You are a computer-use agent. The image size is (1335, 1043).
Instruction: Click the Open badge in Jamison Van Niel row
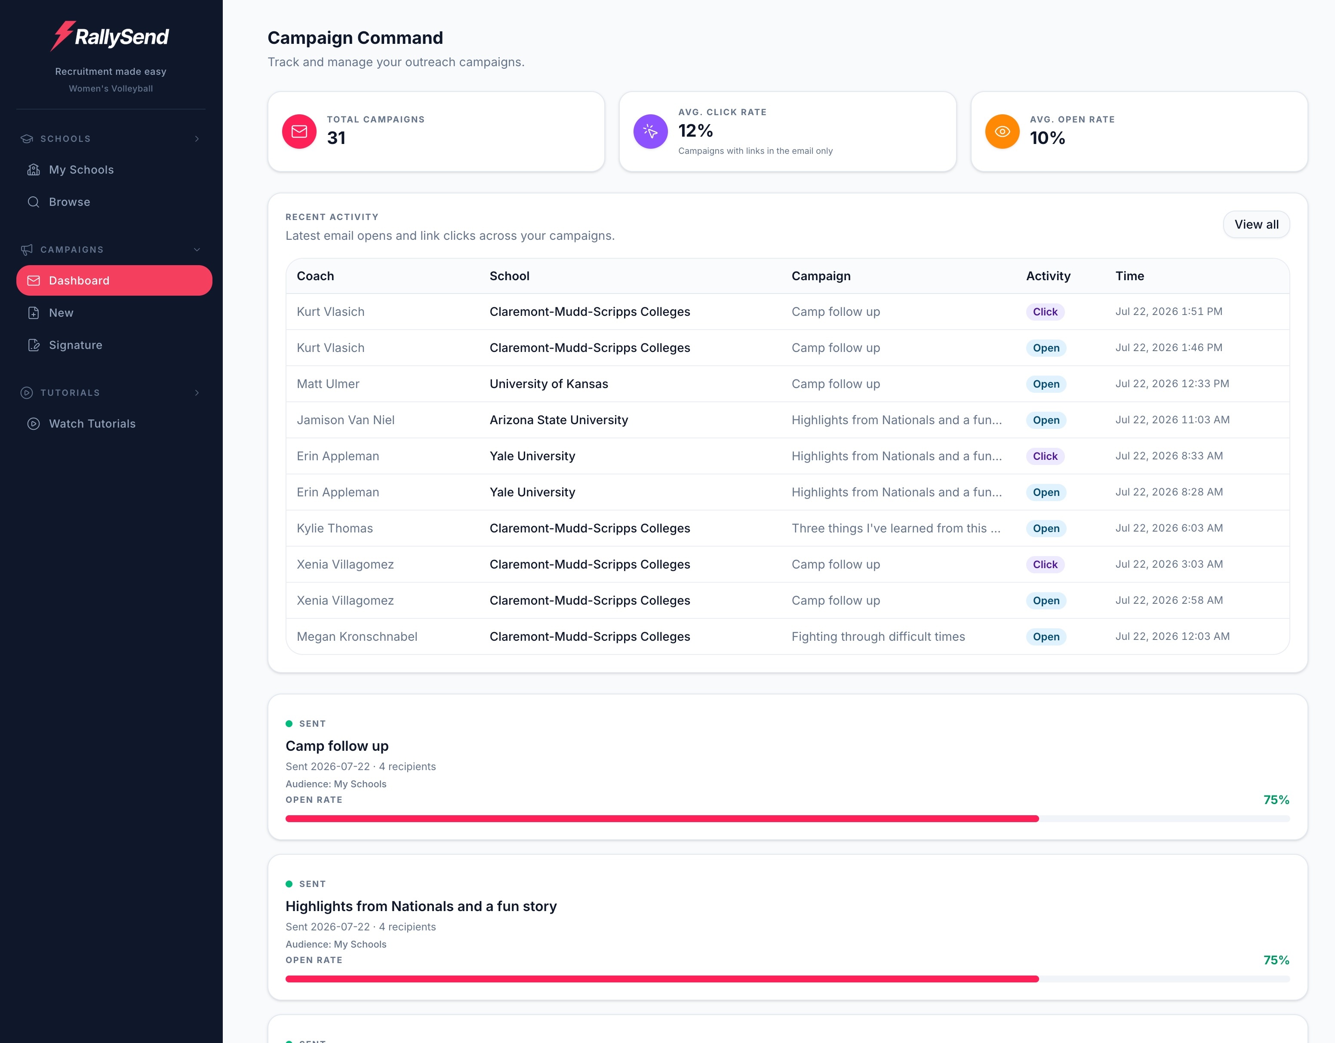click(x=1046, y=420)
